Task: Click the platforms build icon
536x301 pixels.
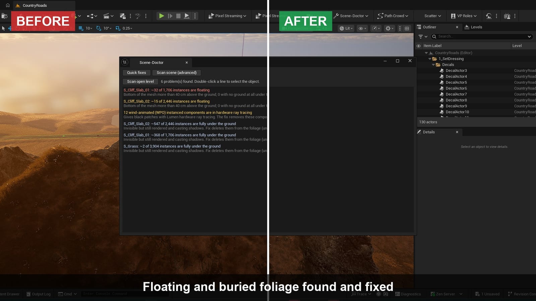Action: [123, 16]
